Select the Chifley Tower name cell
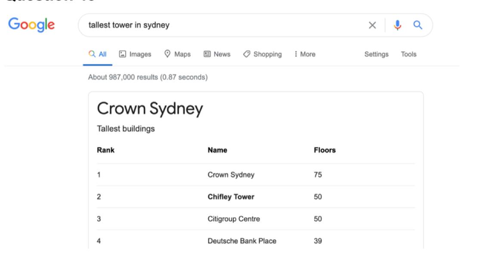 pyautogui.click(x=231, y=197)
